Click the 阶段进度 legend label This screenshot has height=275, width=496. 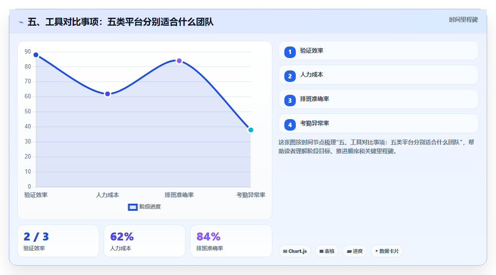pos(150,207)
